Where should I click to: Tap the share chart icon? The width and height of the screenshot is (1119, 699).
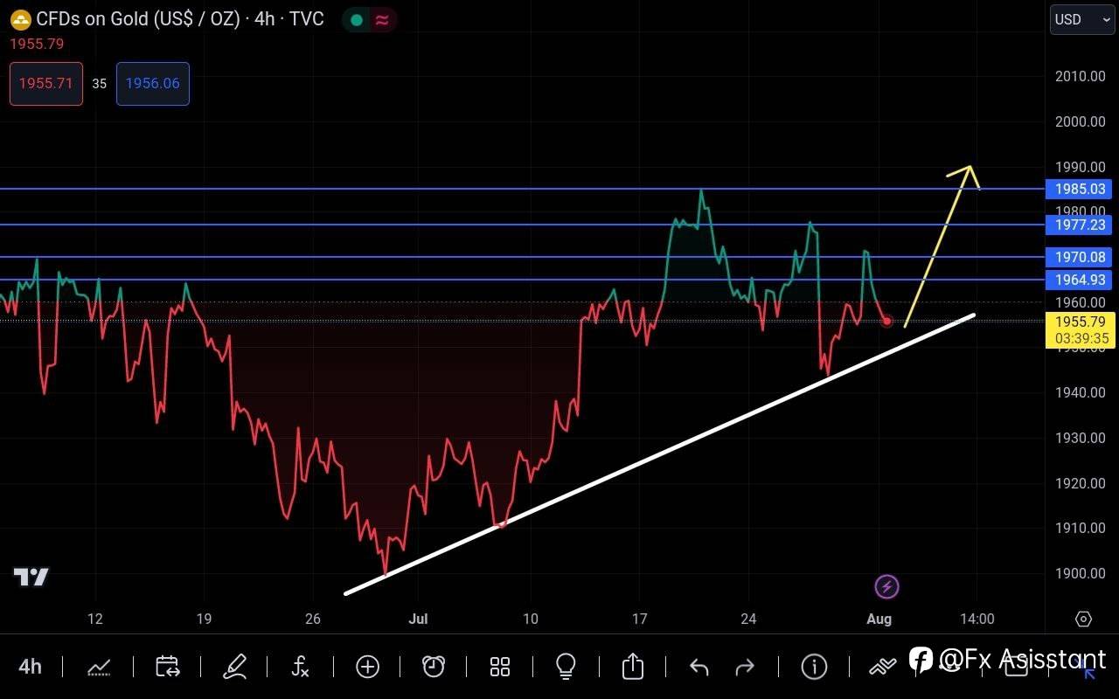632,667
